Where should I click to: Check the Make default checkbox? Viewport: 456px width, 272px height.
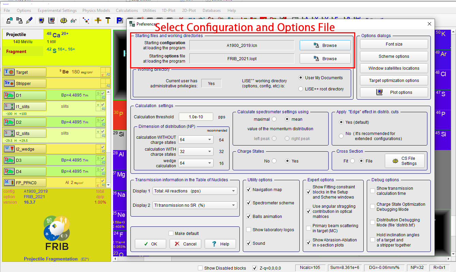click(x=171, y=234)
